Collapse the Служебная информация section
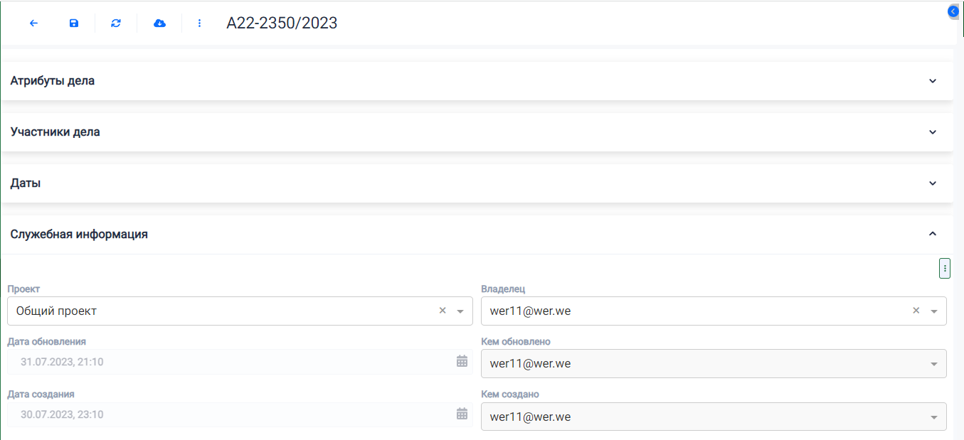The width and height of the screenshot is (964, 440). coord(933,234)
